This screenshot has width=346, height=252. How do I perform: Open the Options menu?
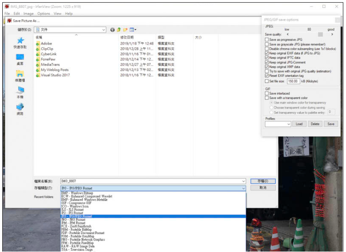[44, 13]
